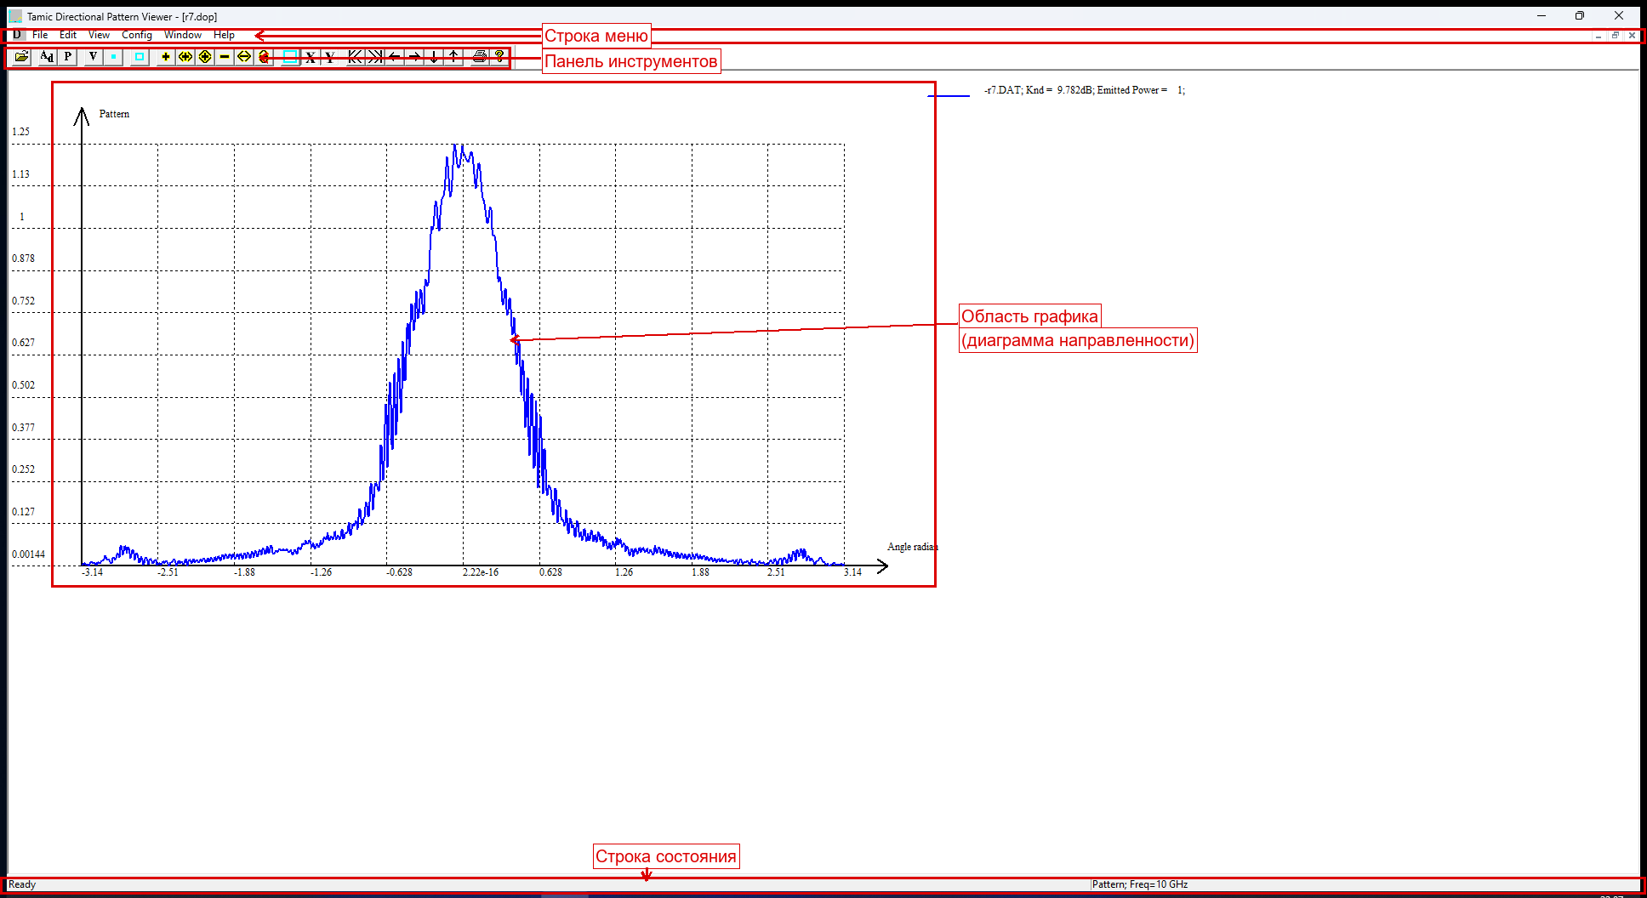Click the left arrow toolbar icon
1647x898 pixels.
click(x=395, y=57)
